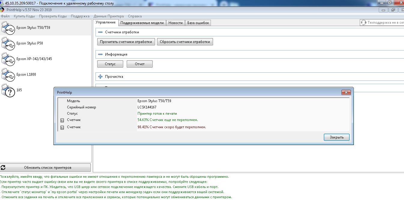Screen dimensions: 404x200
Task: Switch to Новости tab
Action: click(x=175, y=23)
